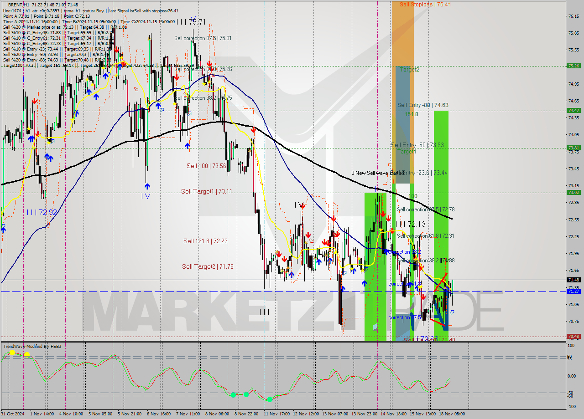This screenshot has height=419, width=584.
Task: Click the 'I I I 72.92' wave label
Action: (42, 212)
